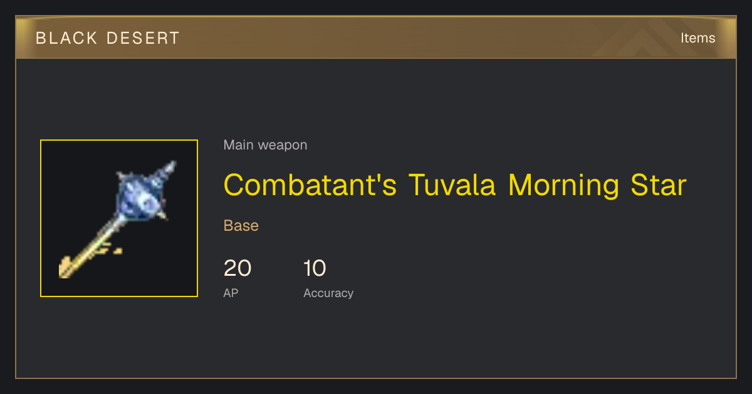The height and width of the screenshot is (394, 752).
Task: Open the Items link in the header
Action: pyautogui.click(x=697, y=38)
